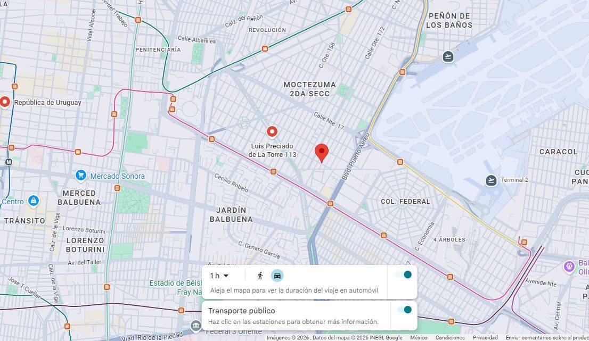
Task: Click the purple marker at right map edge
Action: [x=569, y=267]
